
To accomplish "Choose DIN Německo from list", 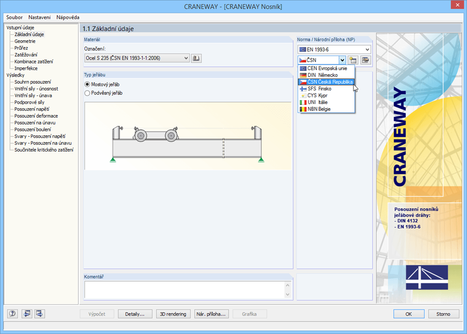I will tap(327, 75).
